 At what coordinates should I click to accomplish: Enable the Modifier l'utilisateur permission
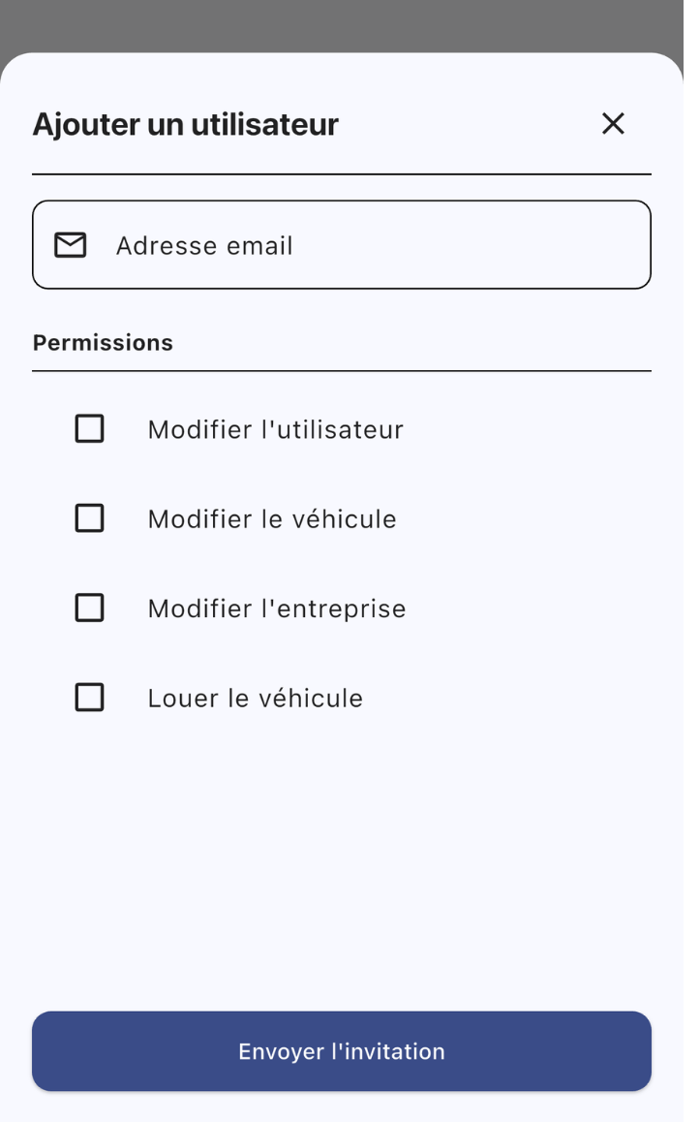[x=89, y=429]
